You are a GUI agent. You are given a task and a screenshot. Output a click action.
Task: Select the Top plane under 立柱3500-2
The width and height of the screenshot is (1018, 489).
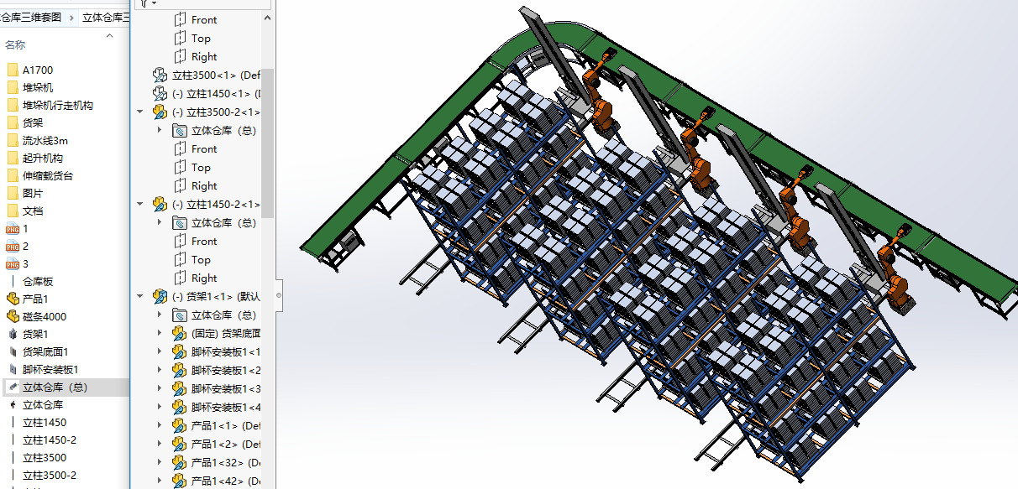(x=201, y=168)
